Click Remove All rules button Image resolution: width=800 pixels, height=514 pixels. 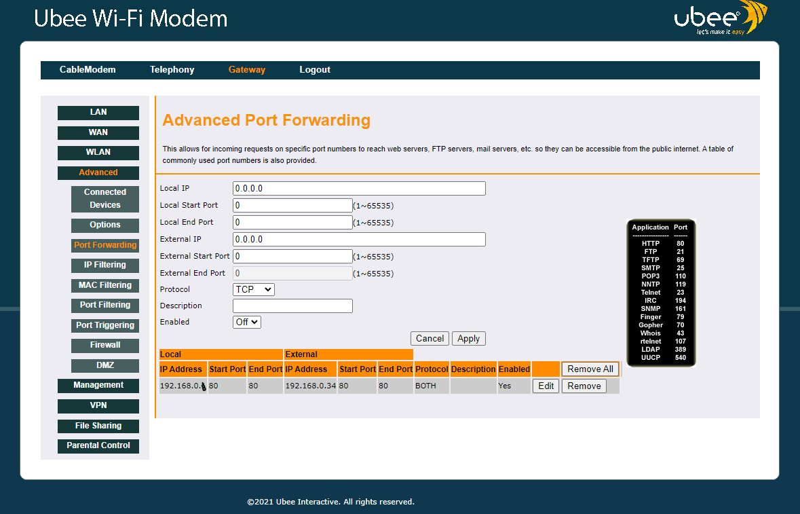point(590,369)
